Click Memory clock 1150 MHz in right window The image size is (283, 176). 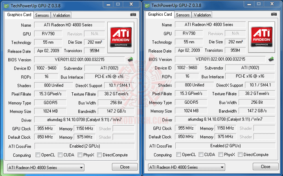click(226, 128)
